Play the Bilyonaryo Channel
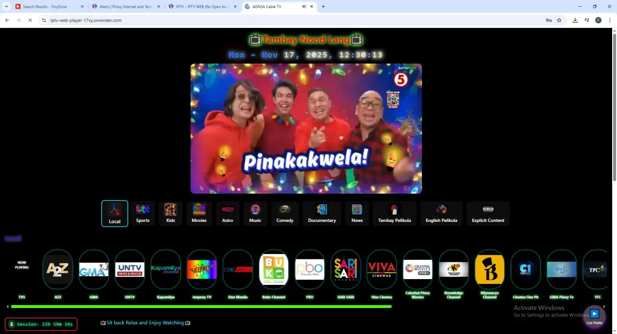Viewport: 617px width, 334px height. pyautogui.click(x=490, y=269)
